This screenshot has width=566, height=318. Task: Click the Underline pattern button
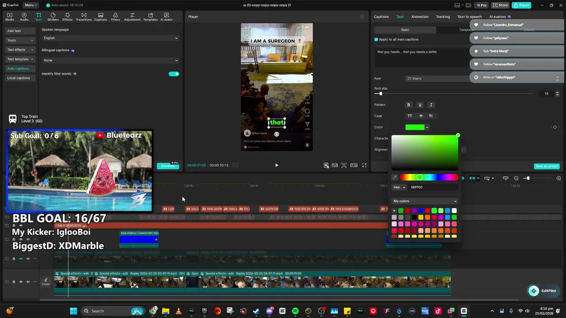click(420, 105)
